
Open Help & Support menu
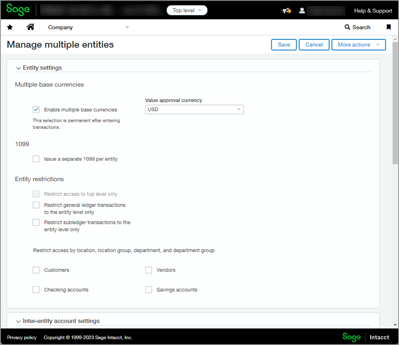(x=373, y=10)
